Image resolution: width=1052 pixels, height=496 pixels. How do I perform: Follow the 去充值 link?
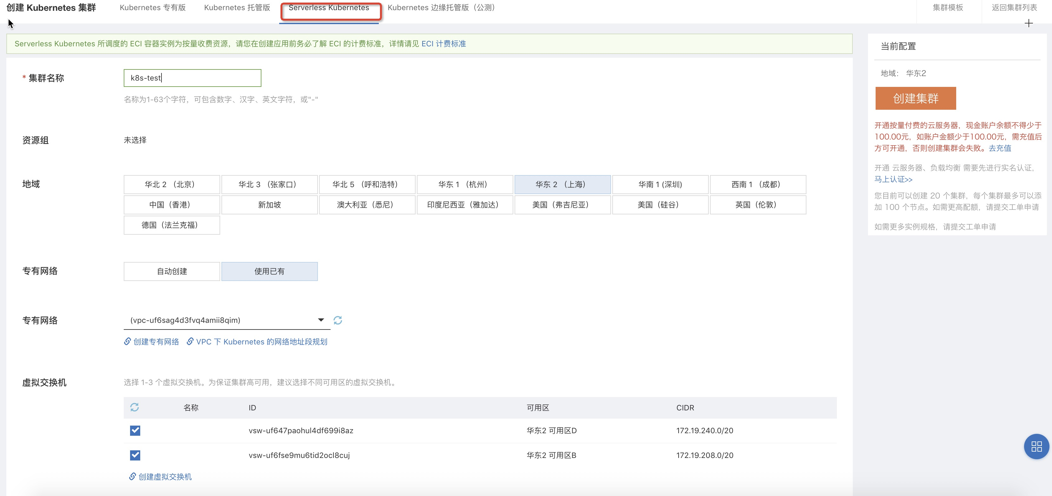click(1000, 148)
